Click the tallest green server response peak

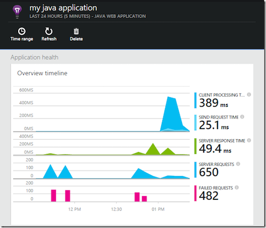coord(153,149)
